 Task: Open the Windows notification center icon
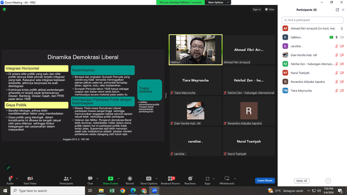pyautogui.click(x=340, y=191)
